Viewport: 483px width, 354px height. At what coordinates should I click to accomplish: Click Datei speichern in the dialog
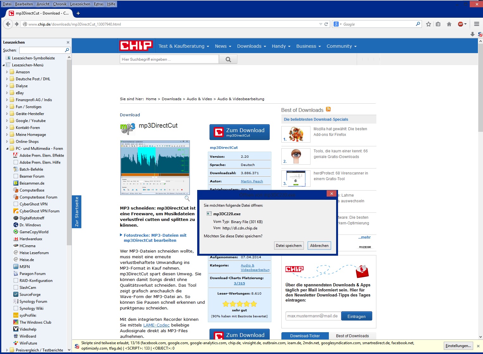[x=289, y=246]
